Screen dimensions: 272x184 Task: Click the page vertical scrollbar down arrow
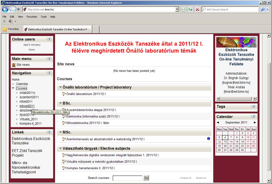point(269,181)
